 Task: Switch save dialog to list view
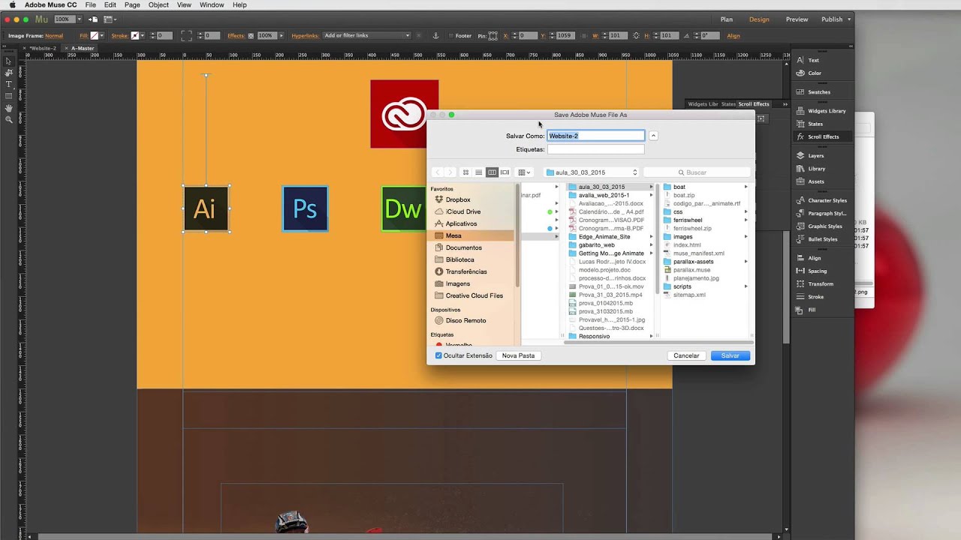[478, 172]
